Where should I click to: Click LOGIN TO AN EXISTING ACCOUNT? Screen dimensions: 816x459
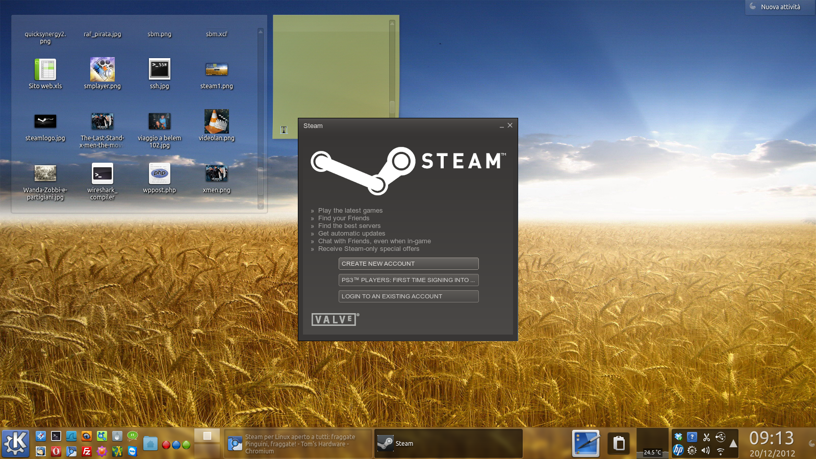pos(409,296)
